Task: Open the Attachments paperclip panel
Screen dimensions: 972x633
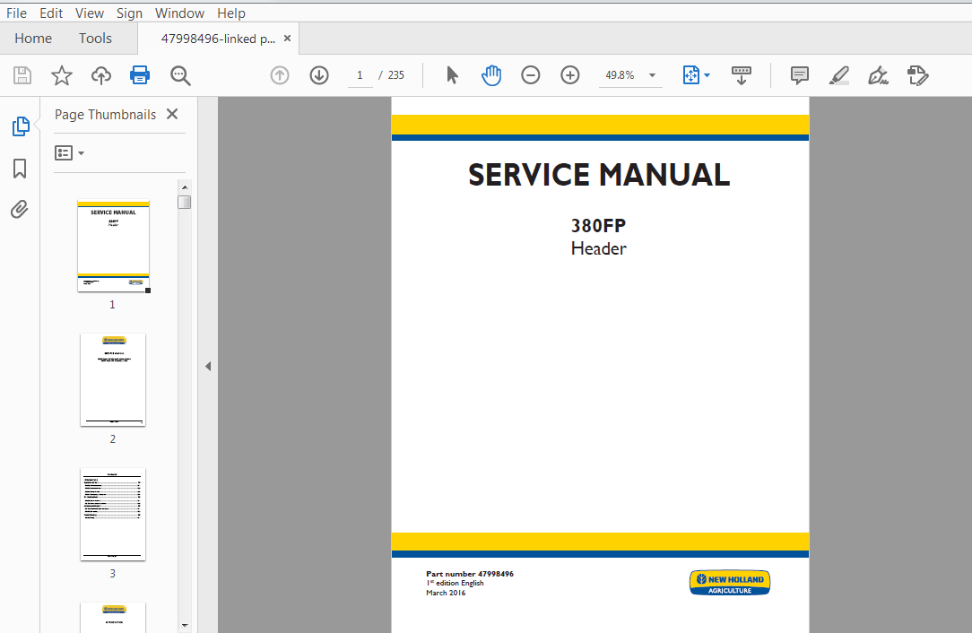Action: click(19, 210)
